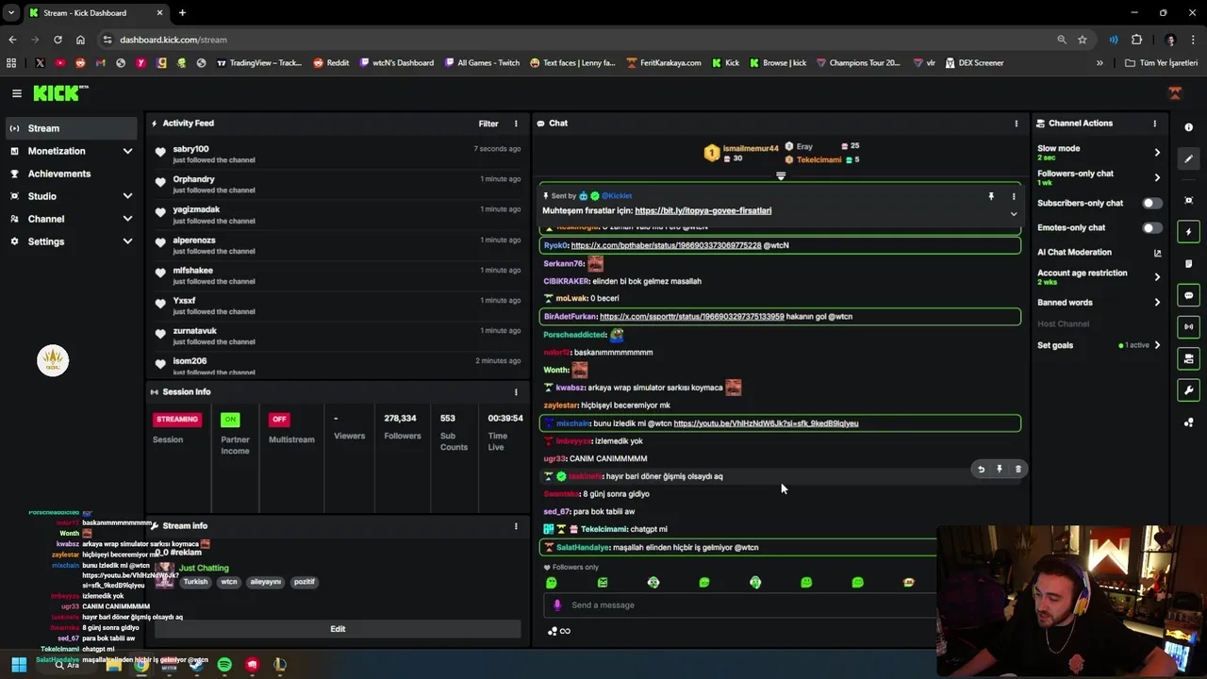Reload the page with browser refresh button
Screen dimensions: 1207x679
(58, 40)
